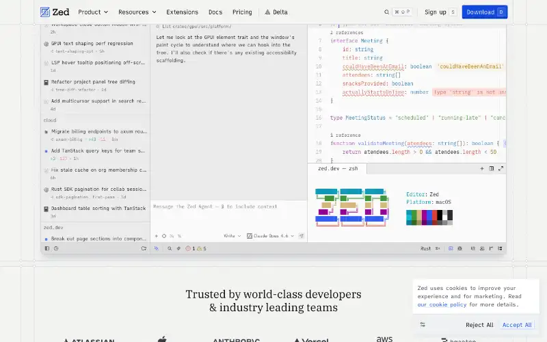Click the ⌘⇧P search shortcut badge
The height and width of the screenshot is (342, 547).
tap(402, 12)
